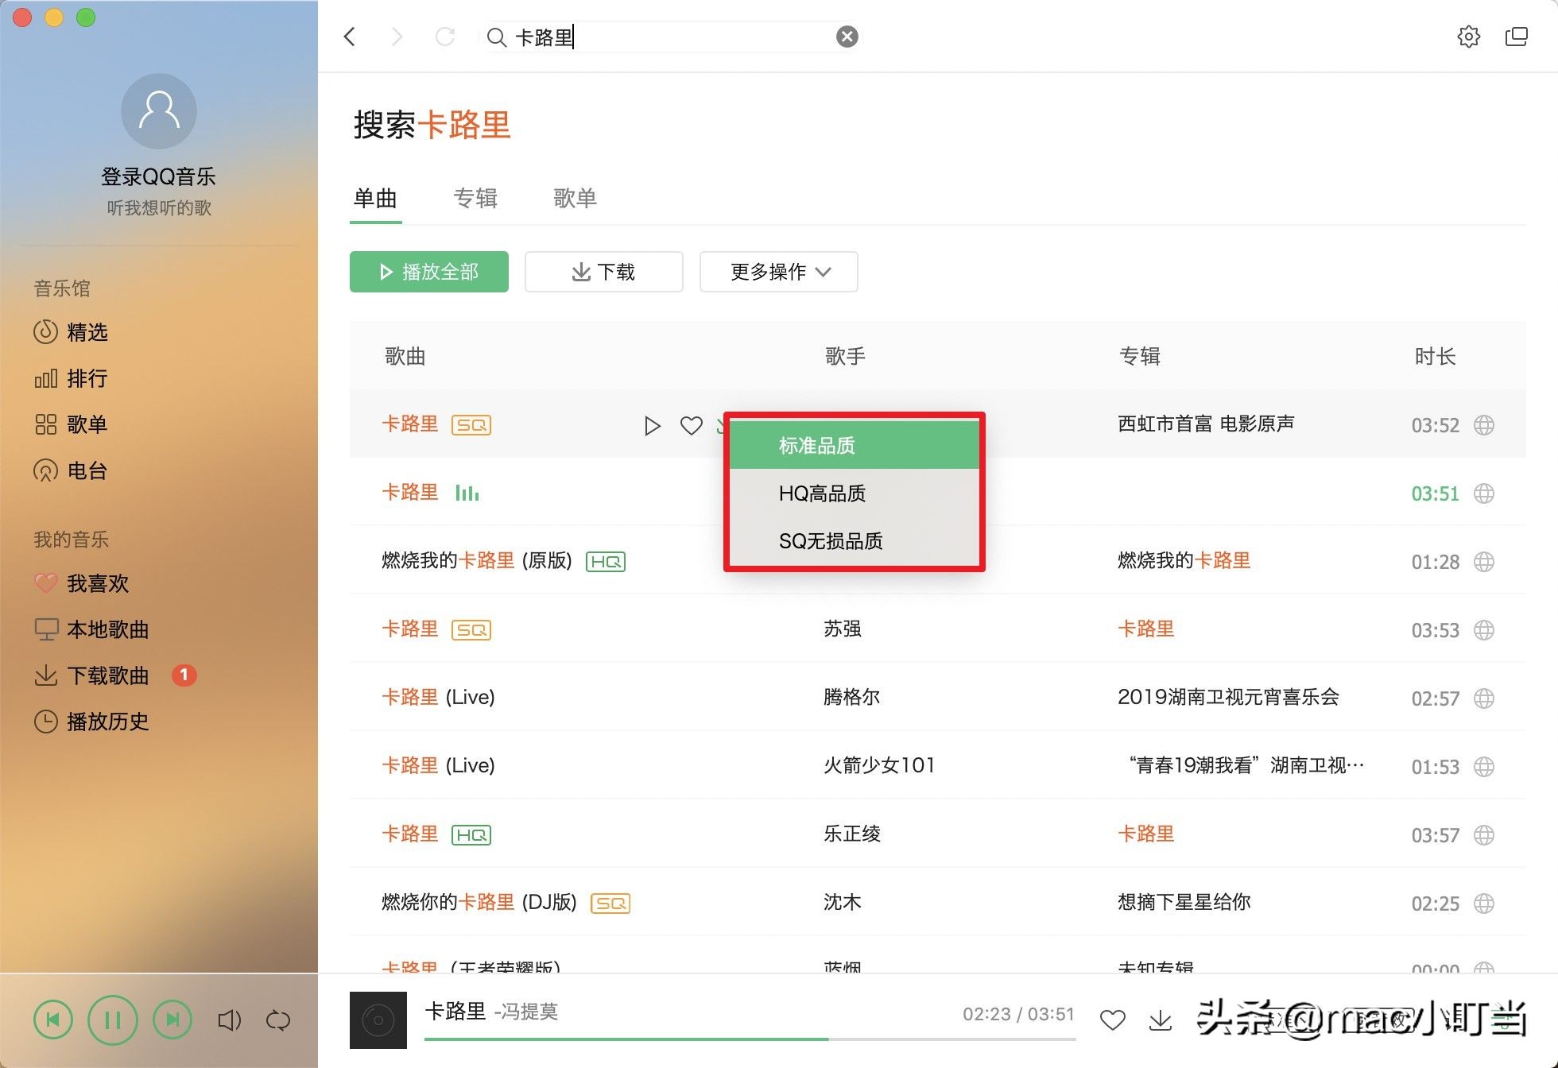Choose SQ无损品质 lossless quality
The image size is (1558, 1068).
point(831,541)
